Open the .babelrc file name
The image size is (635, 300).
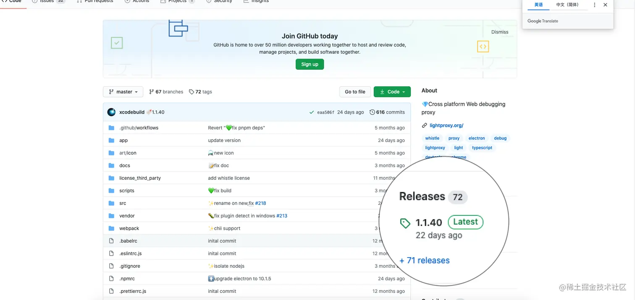point(128,241)
